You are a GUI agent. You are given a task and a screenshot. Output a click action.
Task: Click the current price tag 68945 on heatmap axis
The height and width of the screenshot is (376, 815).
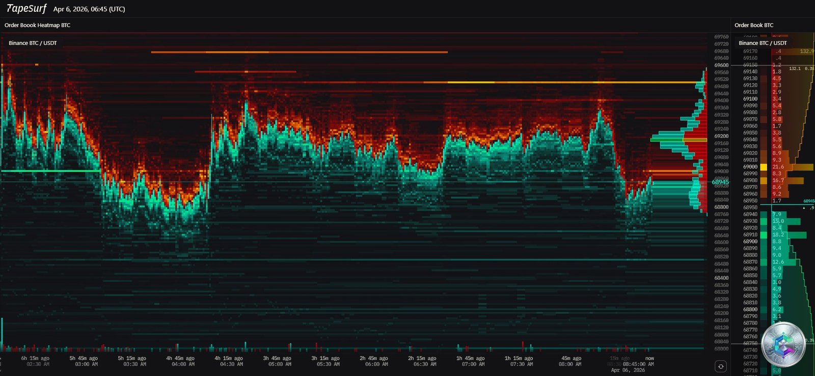pyautogui.click(x=720, y=182)
